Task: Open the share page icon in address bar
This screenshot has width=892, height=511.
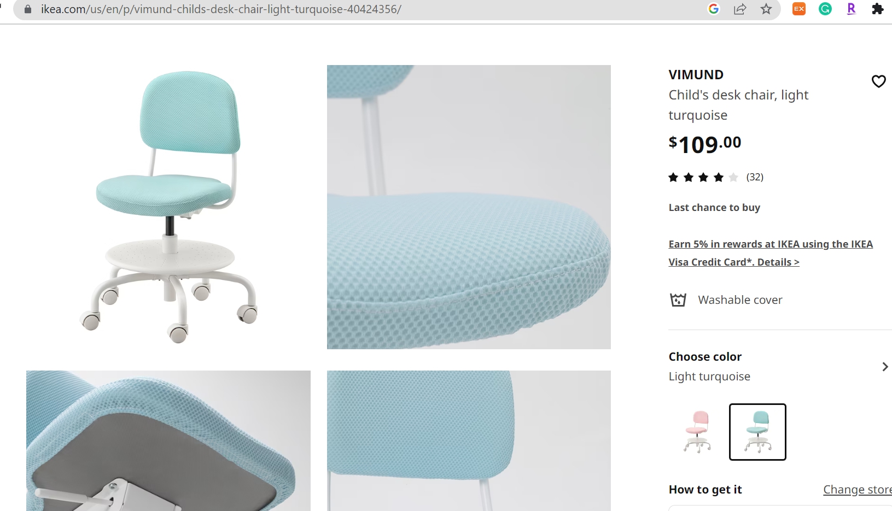Action: point(740,9)
